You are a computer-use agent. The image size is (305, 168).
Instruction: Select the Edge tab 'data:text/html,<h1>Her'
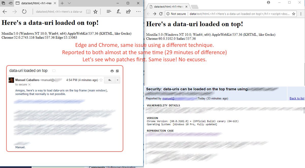[36, 3]
